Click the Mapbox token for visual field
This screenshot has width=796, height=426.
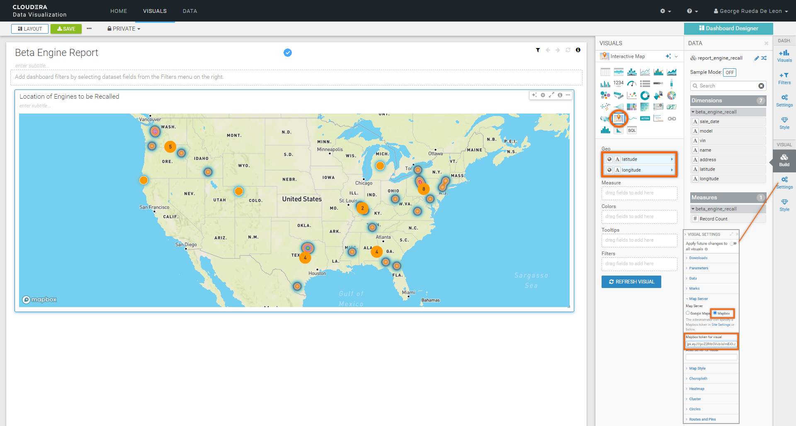click(x=711, y=344)
